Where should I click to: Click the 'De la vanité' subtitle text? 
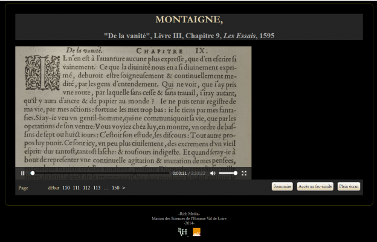[189, 36]
